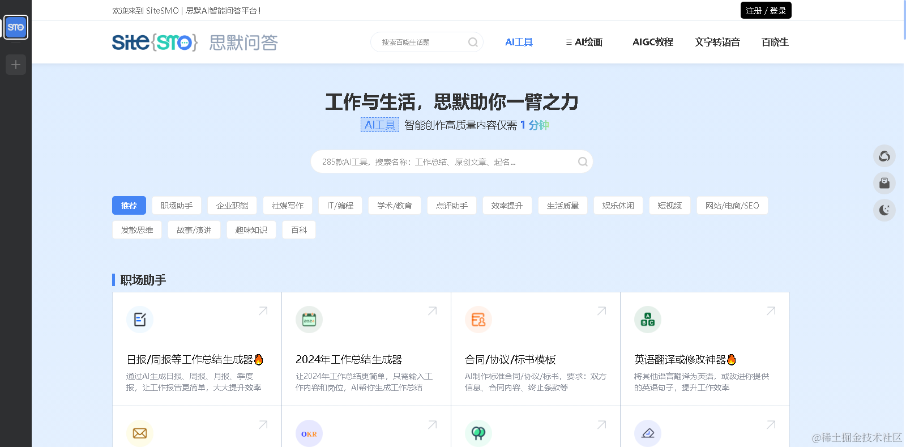Click the STO sidebar app icon
This screenshot has height=447, width=906.
[x=16, y=27]
